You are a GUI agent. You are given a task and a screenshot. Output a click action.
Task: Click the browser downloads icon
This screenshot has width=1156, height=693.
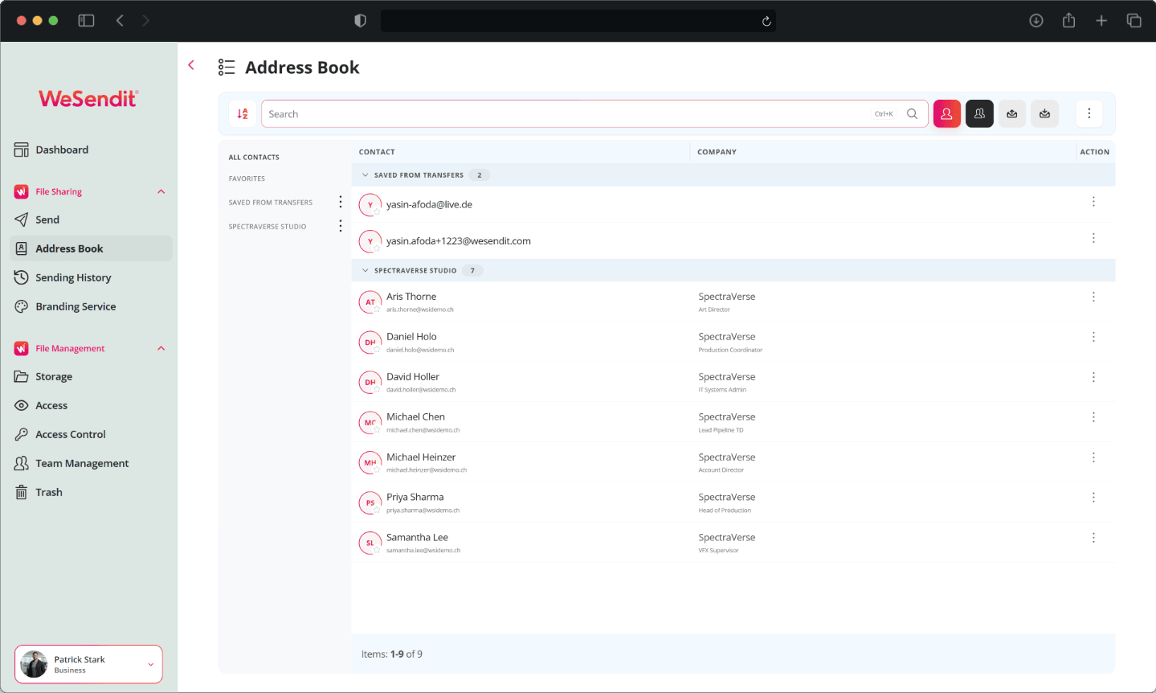tap(1036, 21)
